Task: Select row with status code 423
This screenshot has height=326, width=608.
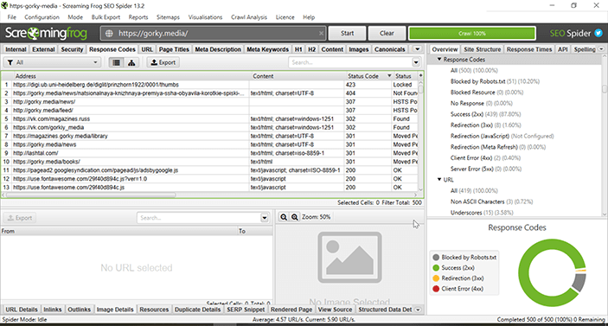Action: pyautogui.click(x=209, y=85)
